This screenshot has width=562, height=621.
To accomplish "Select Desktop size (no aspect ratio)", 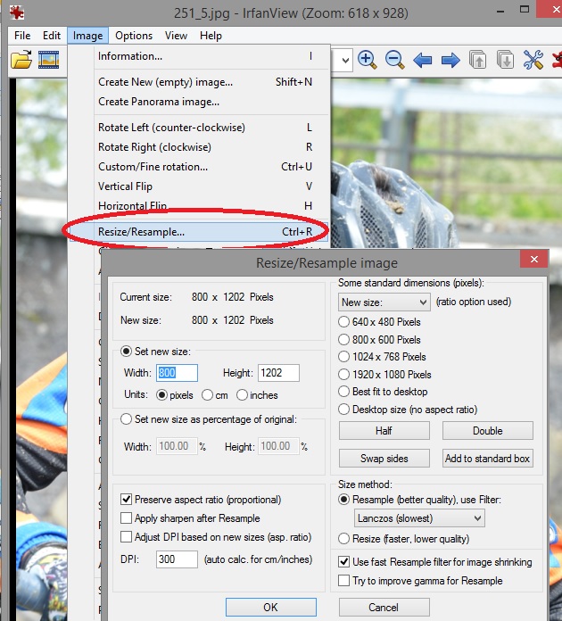I will click(343, 410).
